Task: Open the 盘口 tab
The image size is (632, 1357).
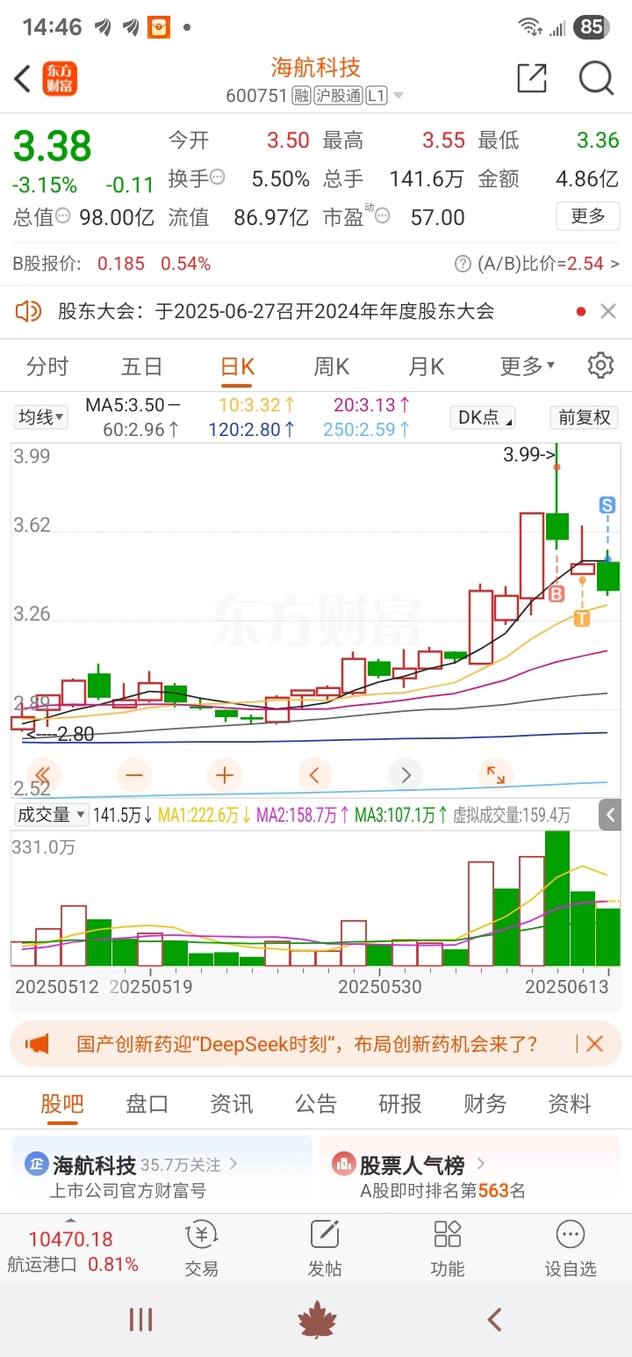Action: (147, 1104)
